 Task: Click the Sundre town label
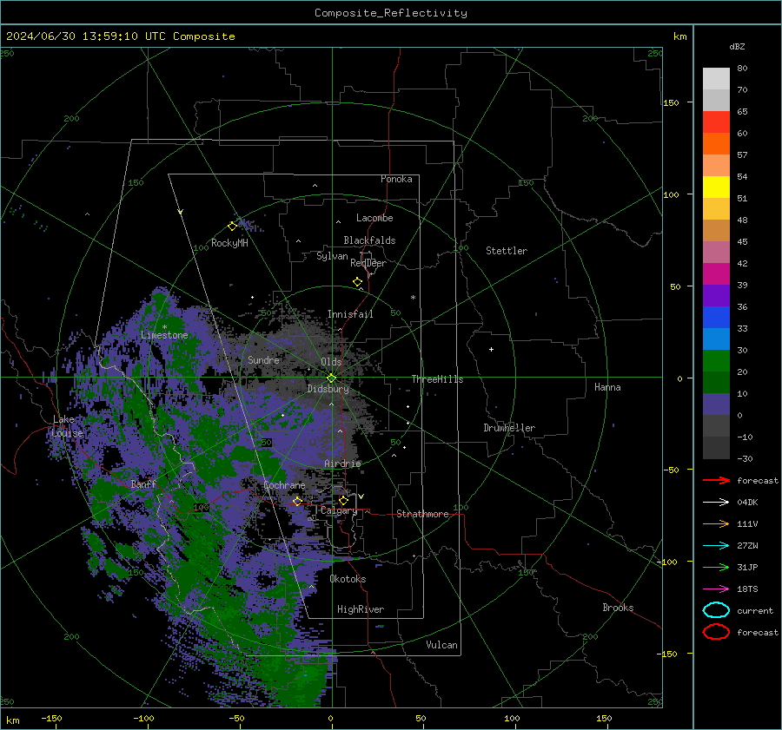coord(263,359)
